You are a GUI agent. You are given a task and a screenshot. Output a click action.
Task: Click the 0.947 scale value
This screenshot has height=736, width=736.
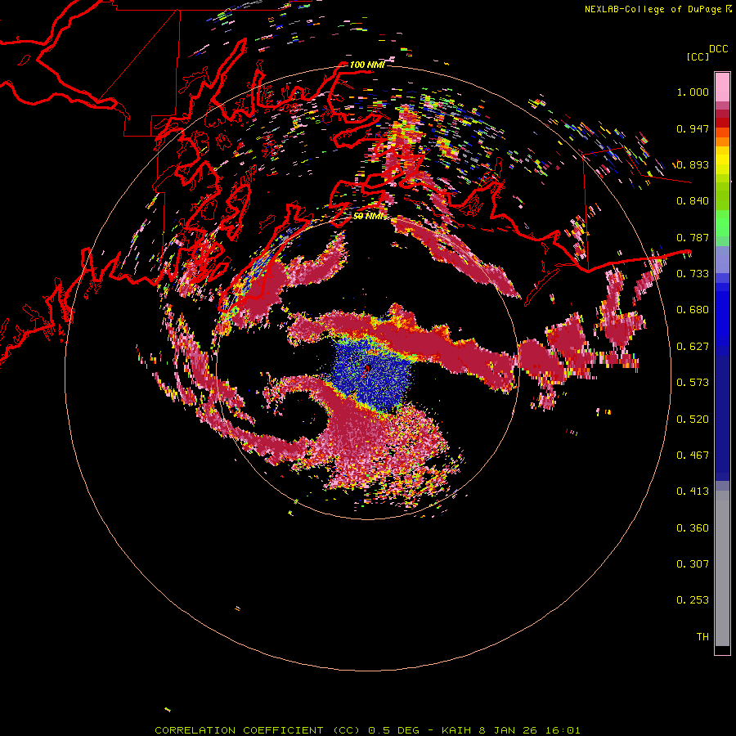(x=693, y=128)
